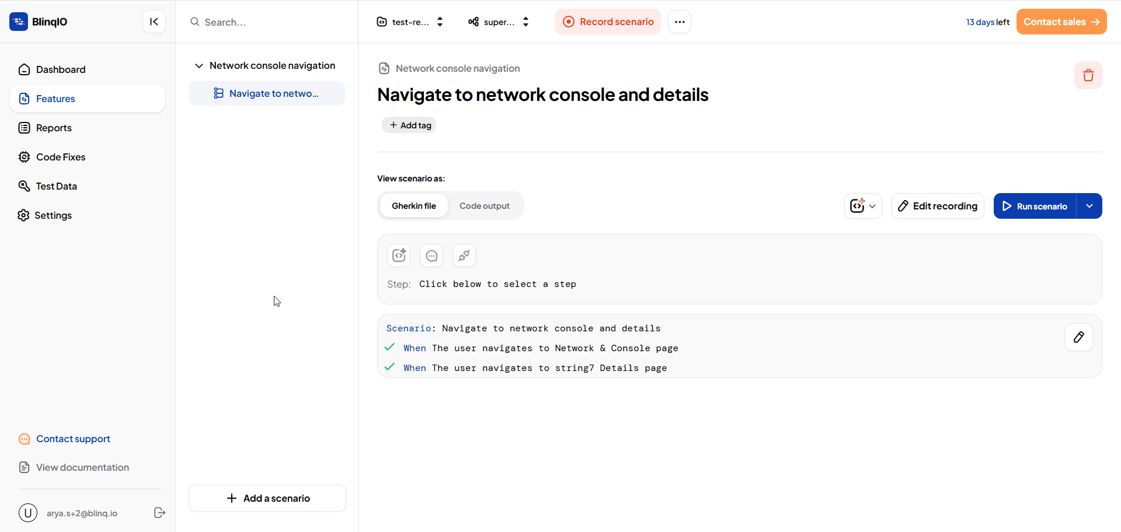Click the Record scenario button
This screenshot has width=1121, height=532.
tap(608, 22)
